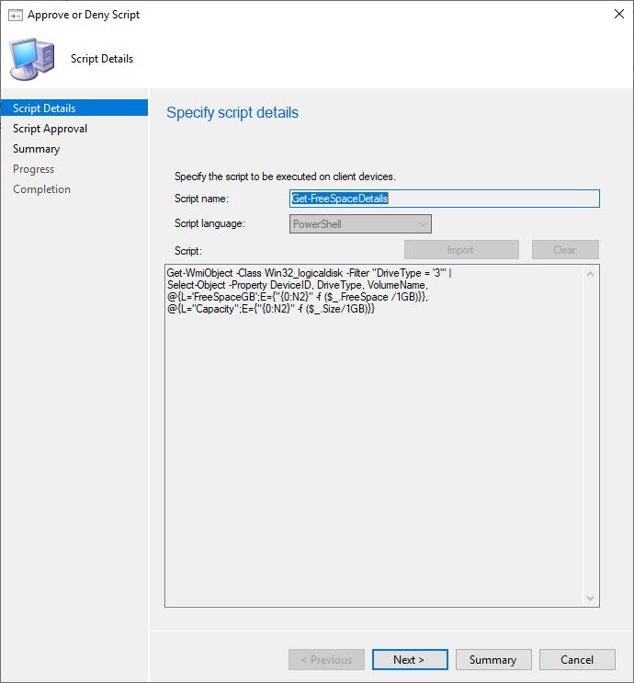Cancel the script approval wizard
634x683 pixels.
pos(576,660)
